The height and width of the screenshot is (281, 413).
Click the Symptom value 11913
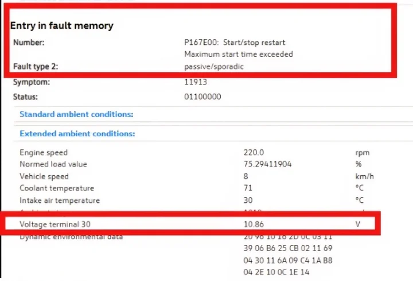click(x=195, y=82)
